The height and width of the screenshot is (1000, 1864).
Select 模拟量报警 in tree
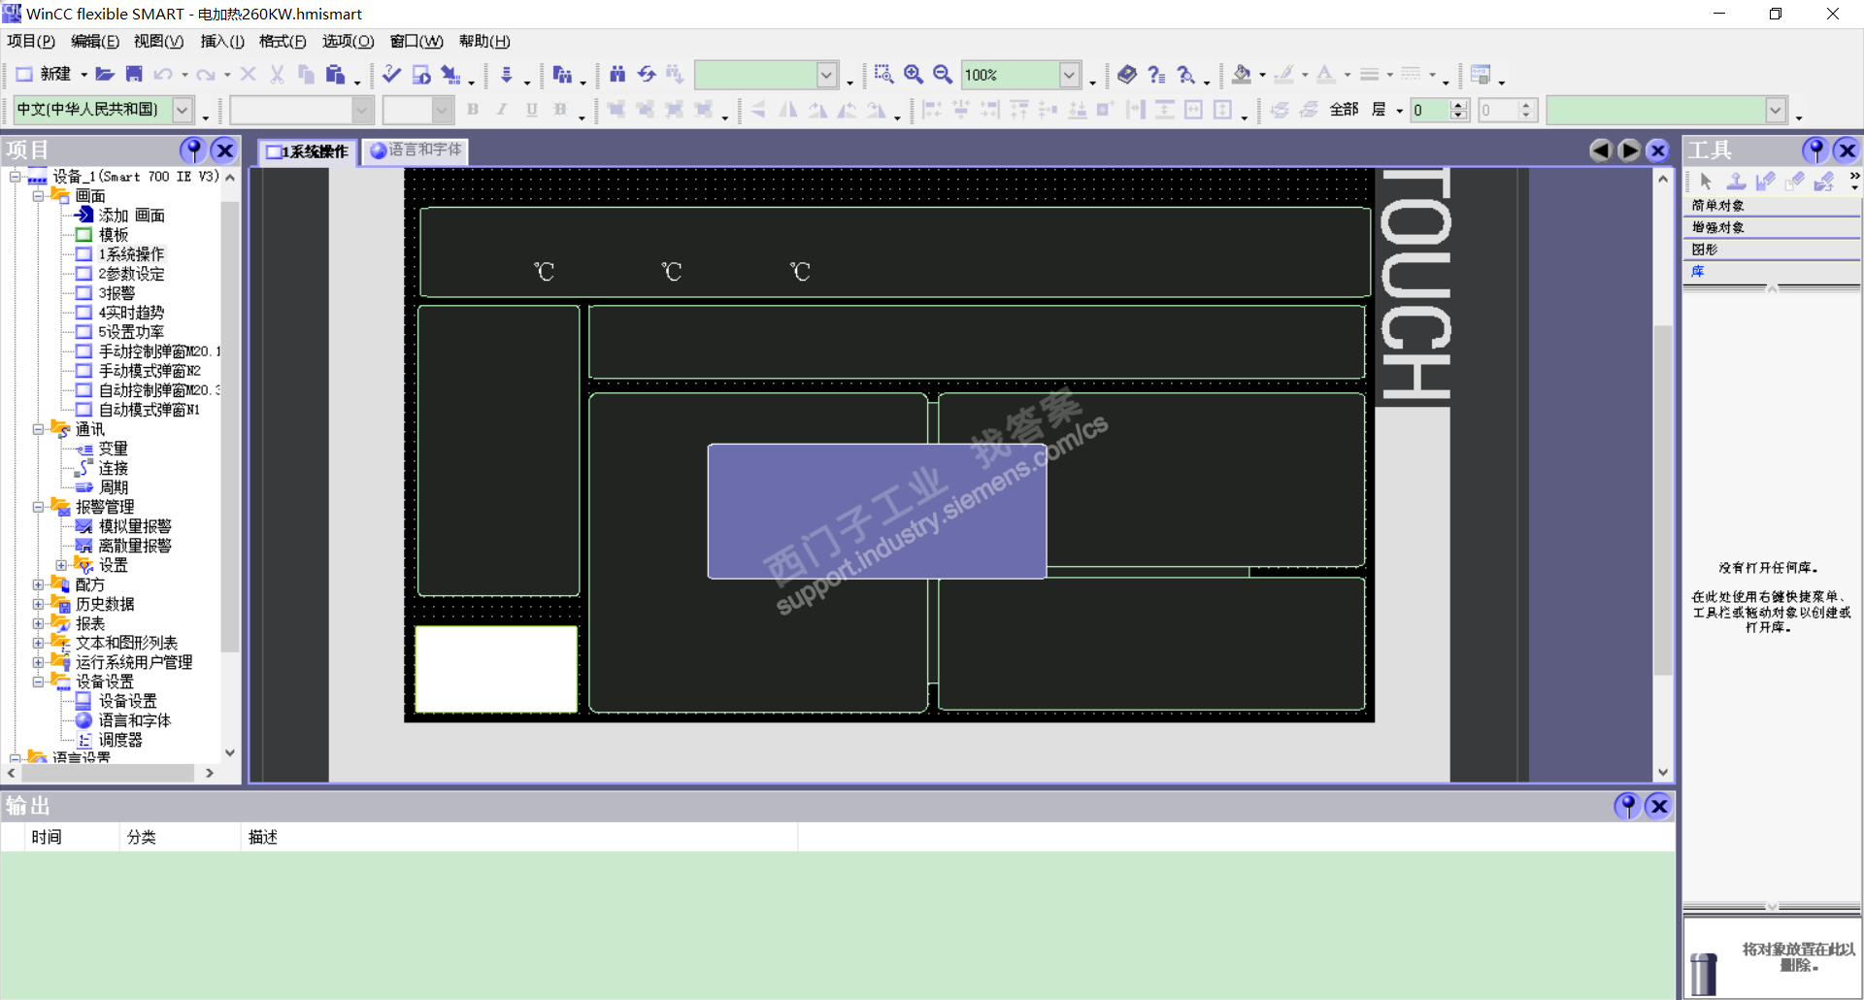point(135,526)
